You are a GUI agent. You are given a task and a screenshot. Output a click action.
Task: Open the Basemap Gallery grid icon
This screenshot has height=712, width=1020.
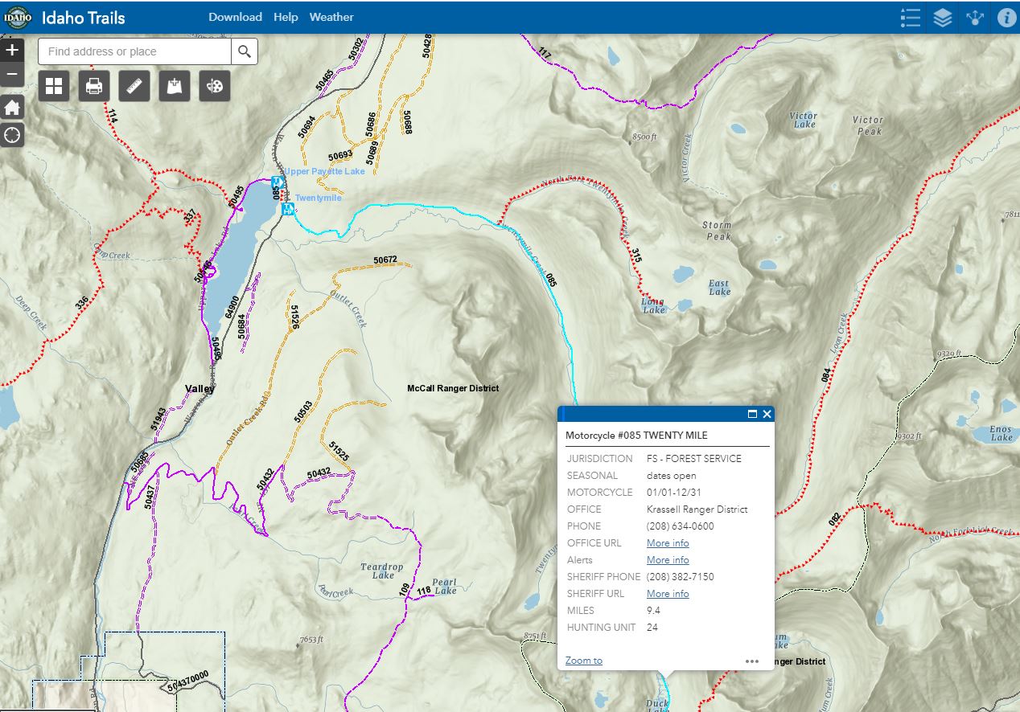click(x=54, y=86)
